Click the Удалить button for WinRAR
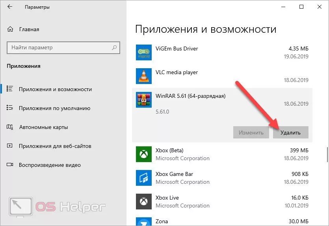Viewport: 329px width, 226px height. (291, 132)
